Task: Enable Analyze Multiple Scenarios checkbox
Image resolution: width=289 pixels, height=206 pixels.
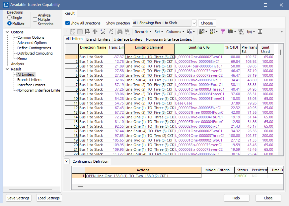Action: [x=35, y=20]
